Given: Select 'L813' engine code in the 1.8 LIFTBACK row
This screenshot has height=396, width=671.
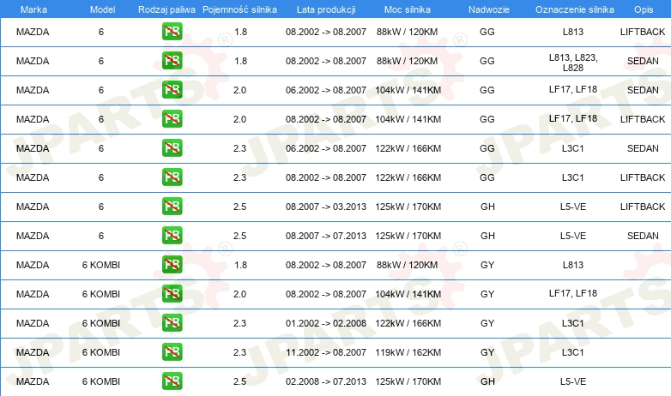Looking at the screenshot, I should [573, 32].
